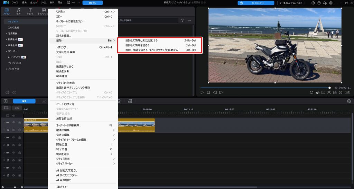Click the save project floppy icon
This screenshot has width=354, height=189.
(69, 3)
